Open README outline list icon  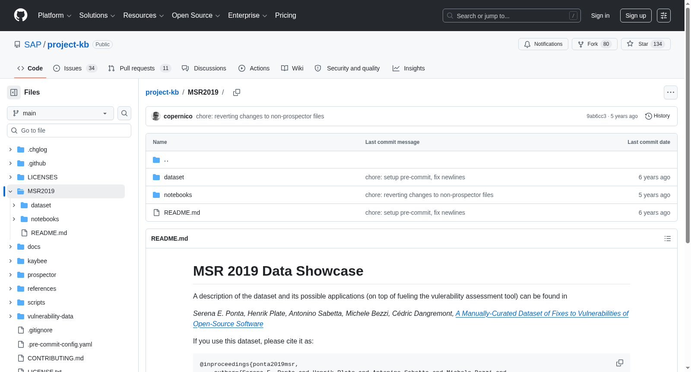(x=668, y=238)
